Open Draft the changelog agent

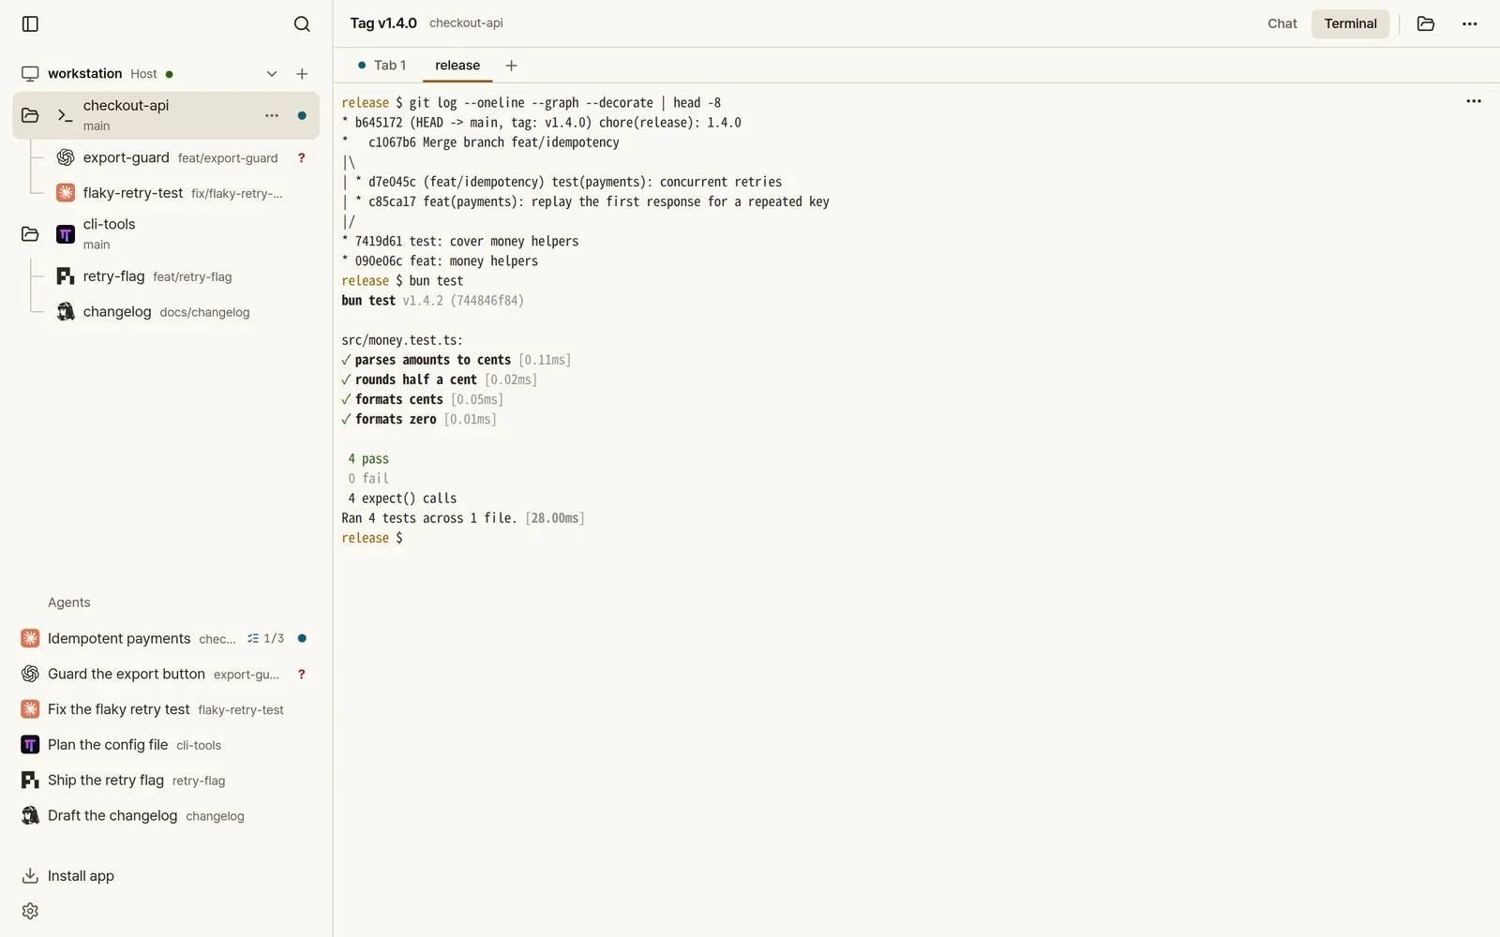tap(165, 816)
